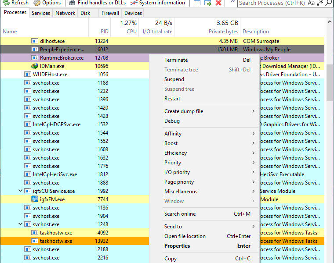The width and height of the screenshot is (334, 263).
Task: Click the Find handles or DLLs binoculars icon
Action: coord(73,3)
